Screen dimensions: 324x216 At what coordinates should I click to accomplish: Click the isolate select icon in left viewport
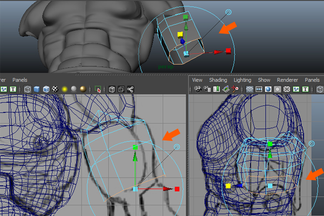pyautogui.click(x=98, y=89)
